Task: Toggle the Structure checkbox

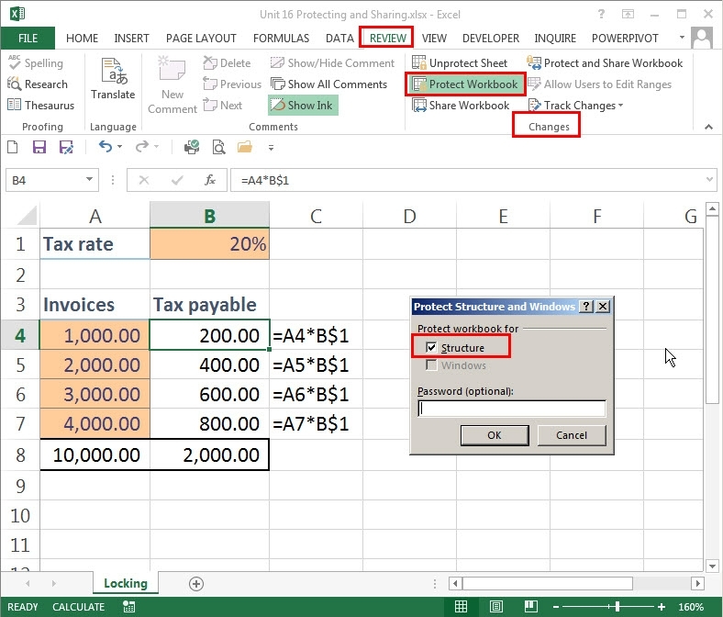Action: 431,347
